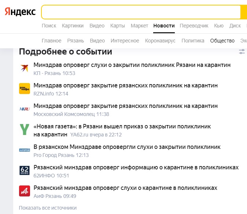Open the Кью service tab
Image resolution: width=247 pixels, height=214 pixels.
219,26
